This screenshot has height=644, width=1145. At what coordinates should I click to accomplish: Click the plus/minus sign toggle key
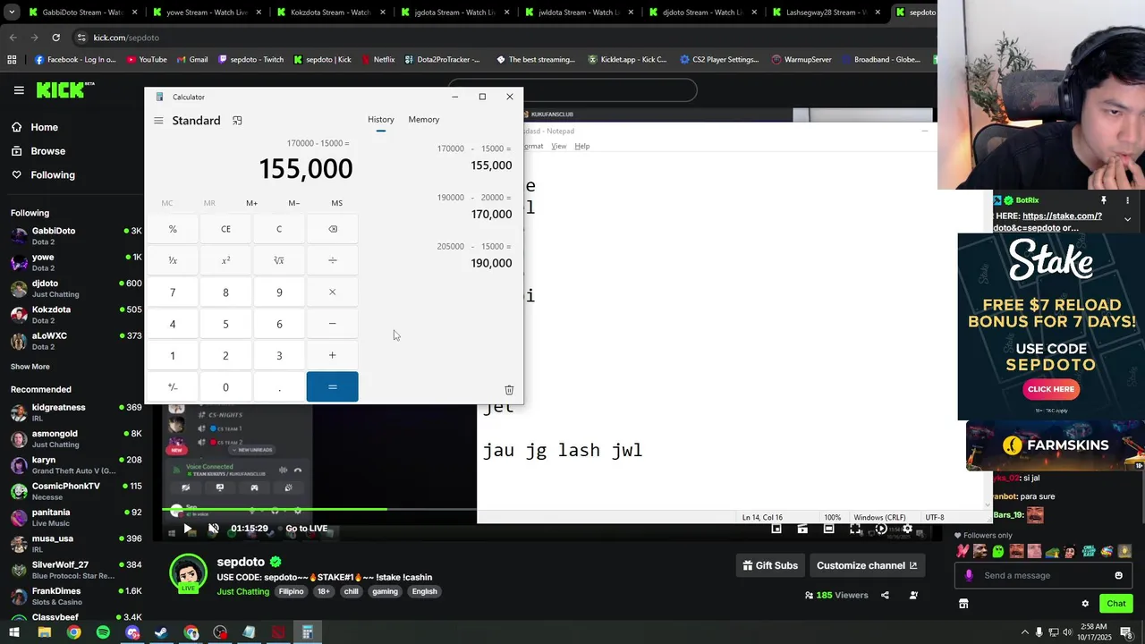click(x=173, y=387)
